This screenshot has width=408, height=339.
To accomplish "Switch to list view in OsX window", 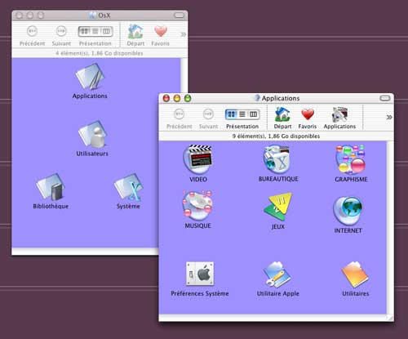I will 95,31.
